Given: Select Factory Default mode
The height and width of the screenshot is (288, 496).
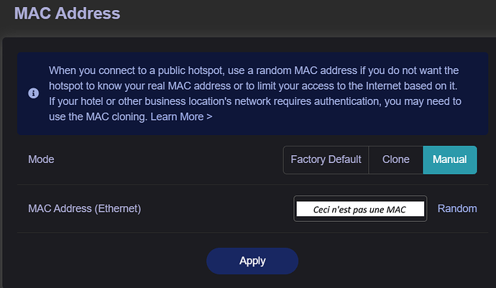Looking at the screenshot, I should tap(326, 159).
